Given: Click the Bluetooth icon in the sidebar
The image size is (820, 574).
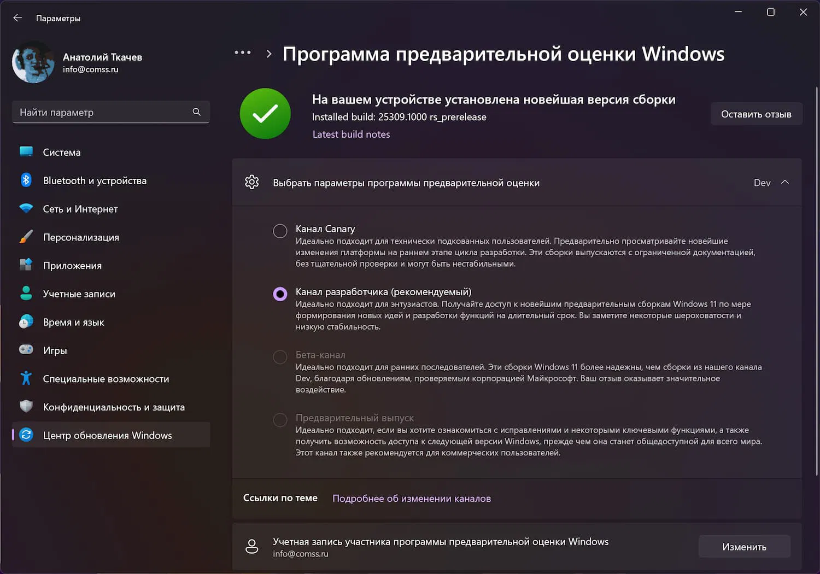Looking at the screenshot, I should [x=26, y=180].
